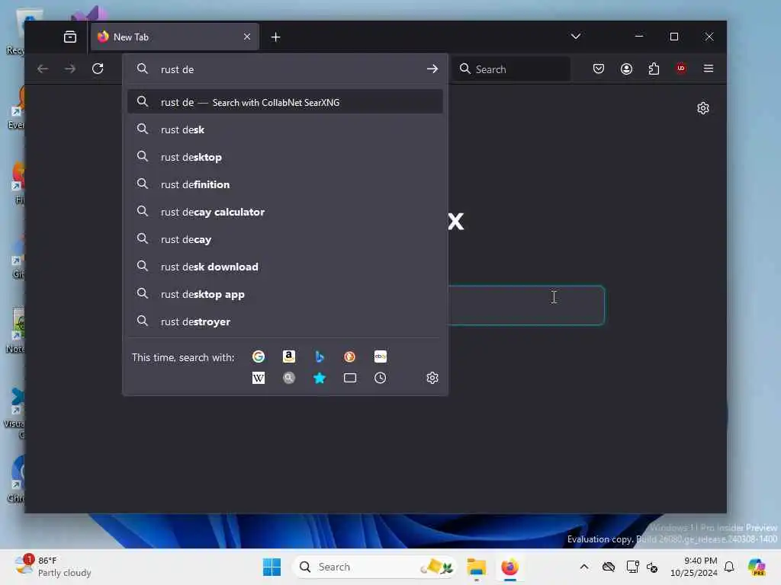This screenshot has height=585, width=781.
Task: Search this time with eBay
Action: tap(380, 356)
